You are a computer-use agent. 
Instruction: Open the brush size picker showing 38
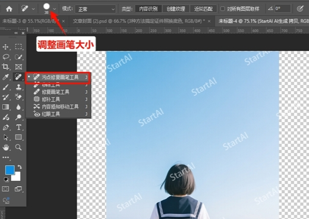click(54, 9)
